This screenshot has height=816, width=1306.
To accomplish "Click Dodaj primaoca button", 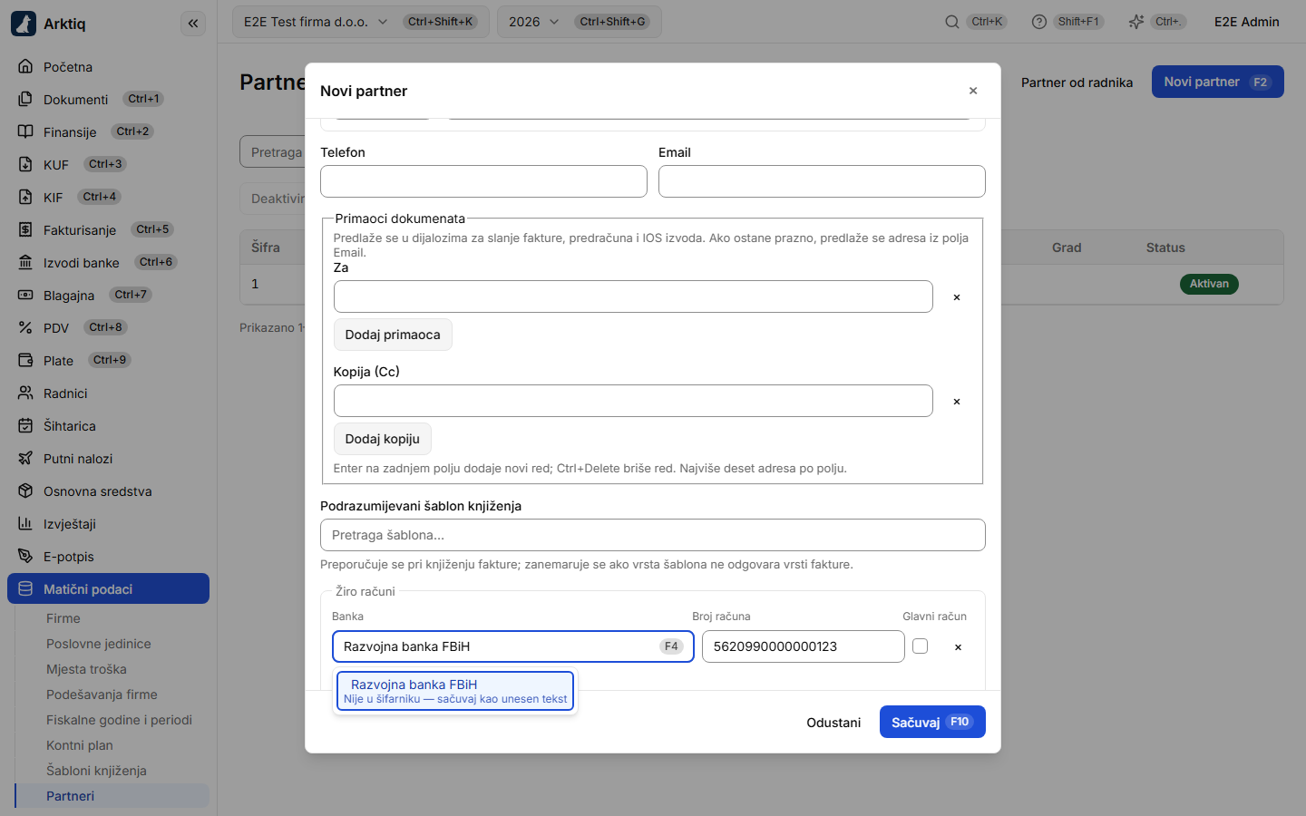I will pyautogui.click(x=393, y=335).
